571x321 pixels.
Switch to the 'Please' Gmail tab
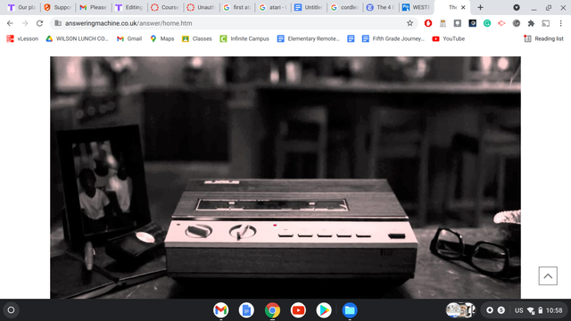(94, 7)
